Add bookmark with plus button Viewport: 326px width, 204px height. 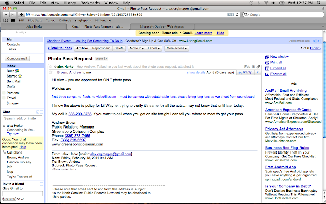[21, 15]
